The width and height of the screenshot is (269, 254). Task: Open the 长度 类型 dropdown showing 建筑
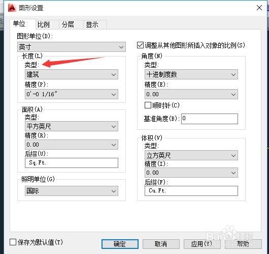72,74
